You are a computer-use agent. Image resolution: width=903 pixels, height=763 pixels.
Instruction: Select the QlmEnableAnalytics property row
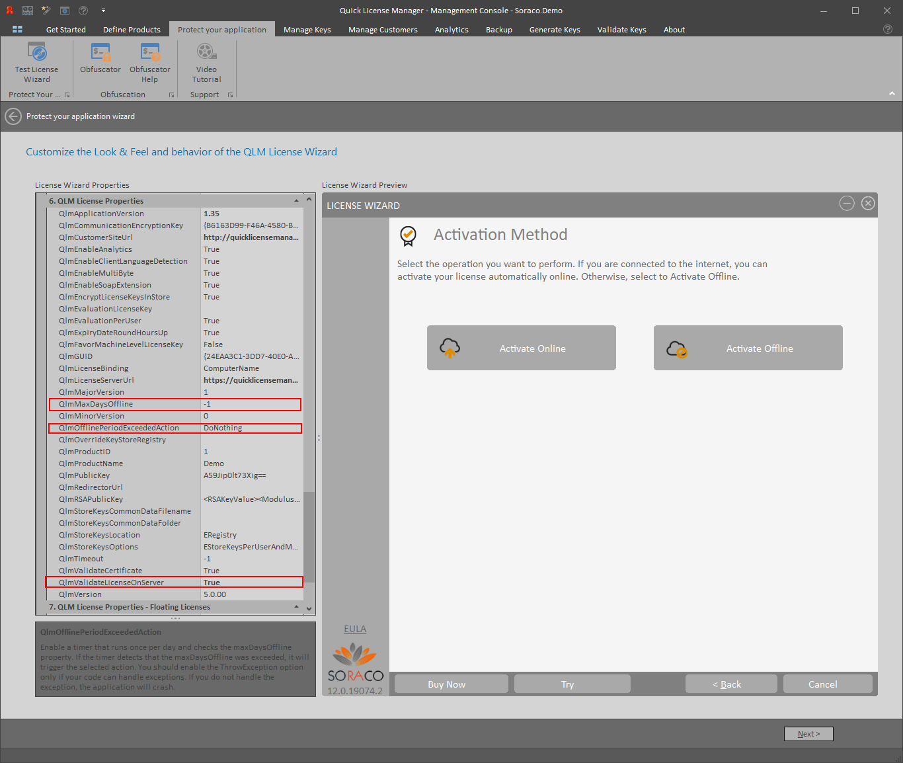pyautogui.click(x=175, y=249)
